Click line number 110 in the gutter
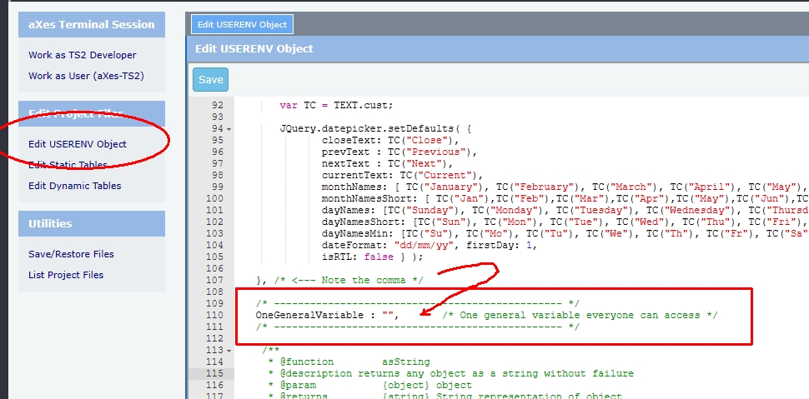This screenshot has width=809, height=399. (x=214, y=316)
